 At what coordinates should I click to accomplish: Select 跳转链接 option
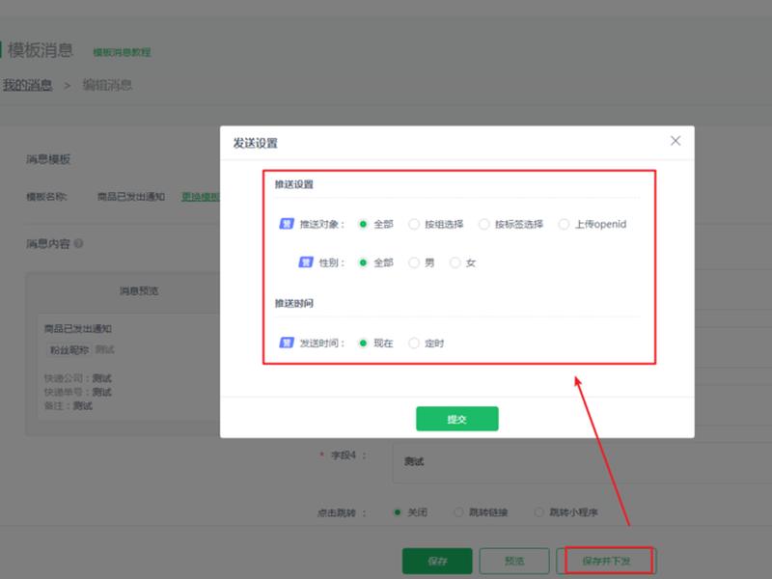[x=458, y=512]
